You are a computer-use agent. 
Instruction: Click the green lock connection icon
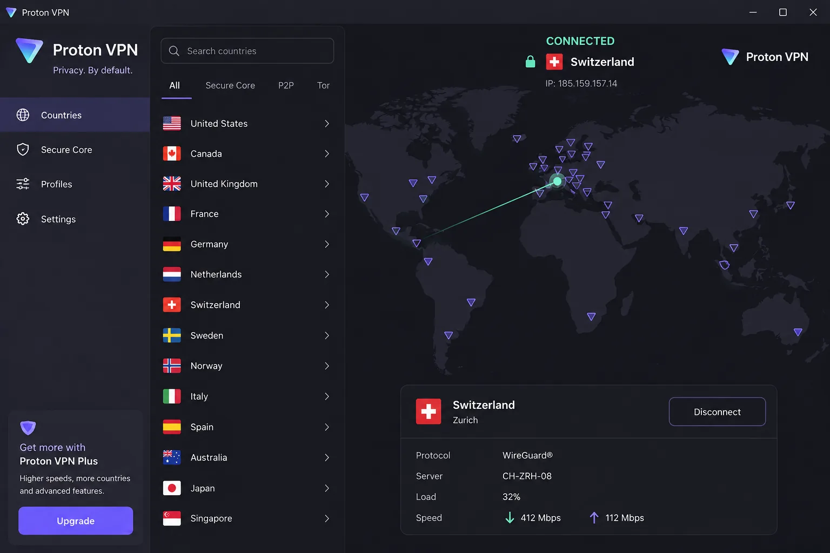tap(531, 62)
